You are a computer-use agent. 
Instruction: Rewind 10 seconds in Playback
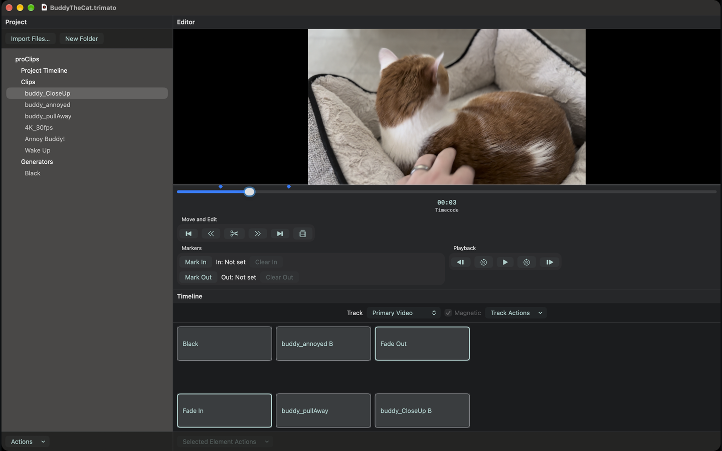tap(483, 262)
